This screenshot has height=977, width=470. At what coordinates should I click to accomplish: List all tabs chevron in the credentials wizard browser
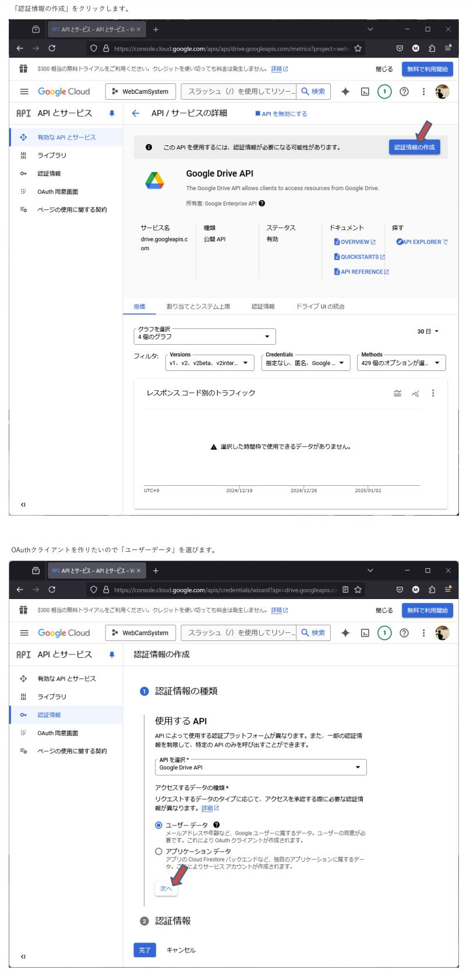370,570
